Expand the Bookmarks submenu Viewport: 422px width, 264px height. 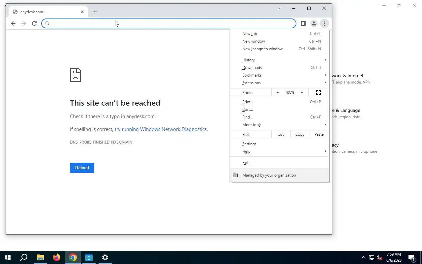[279, 75]
